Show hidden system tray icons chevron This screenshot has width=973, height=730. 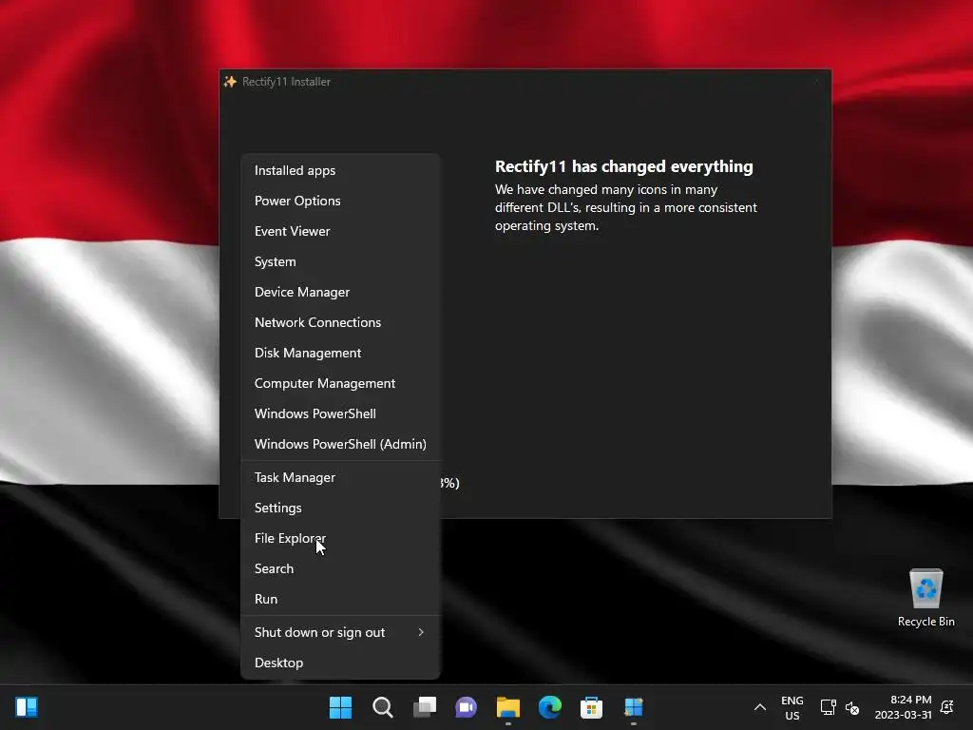[759, 707]
